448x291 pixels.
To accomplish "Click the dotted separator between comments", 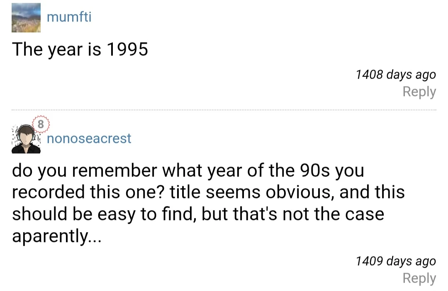I will pos(224,110).
